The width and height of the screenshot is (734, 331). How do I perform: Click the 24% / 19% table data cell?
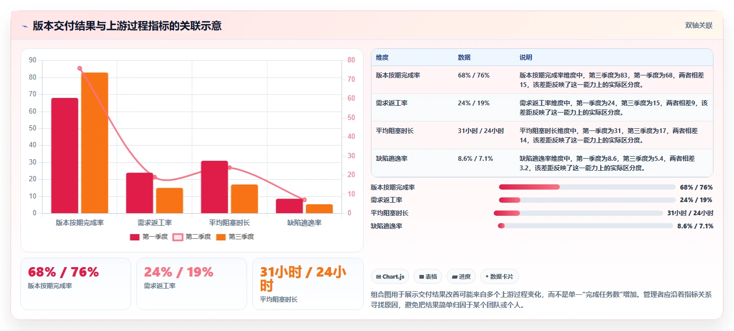(484, 107)
